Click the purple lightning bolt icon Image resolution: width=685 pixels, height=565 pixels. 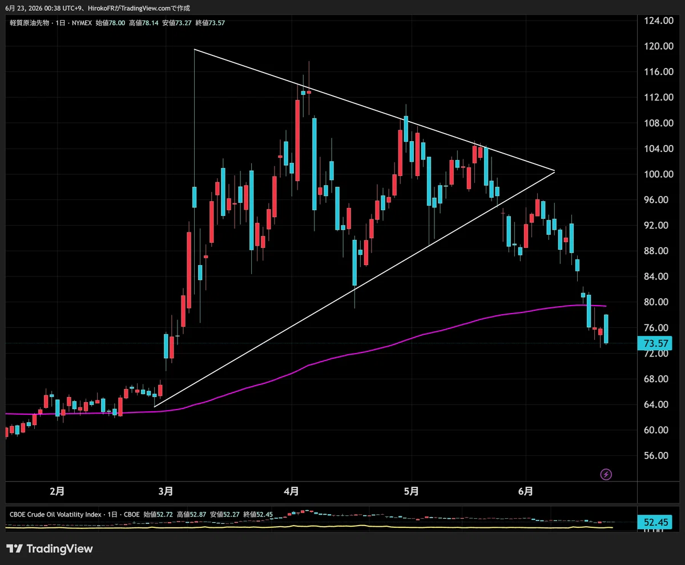[606, 474]
